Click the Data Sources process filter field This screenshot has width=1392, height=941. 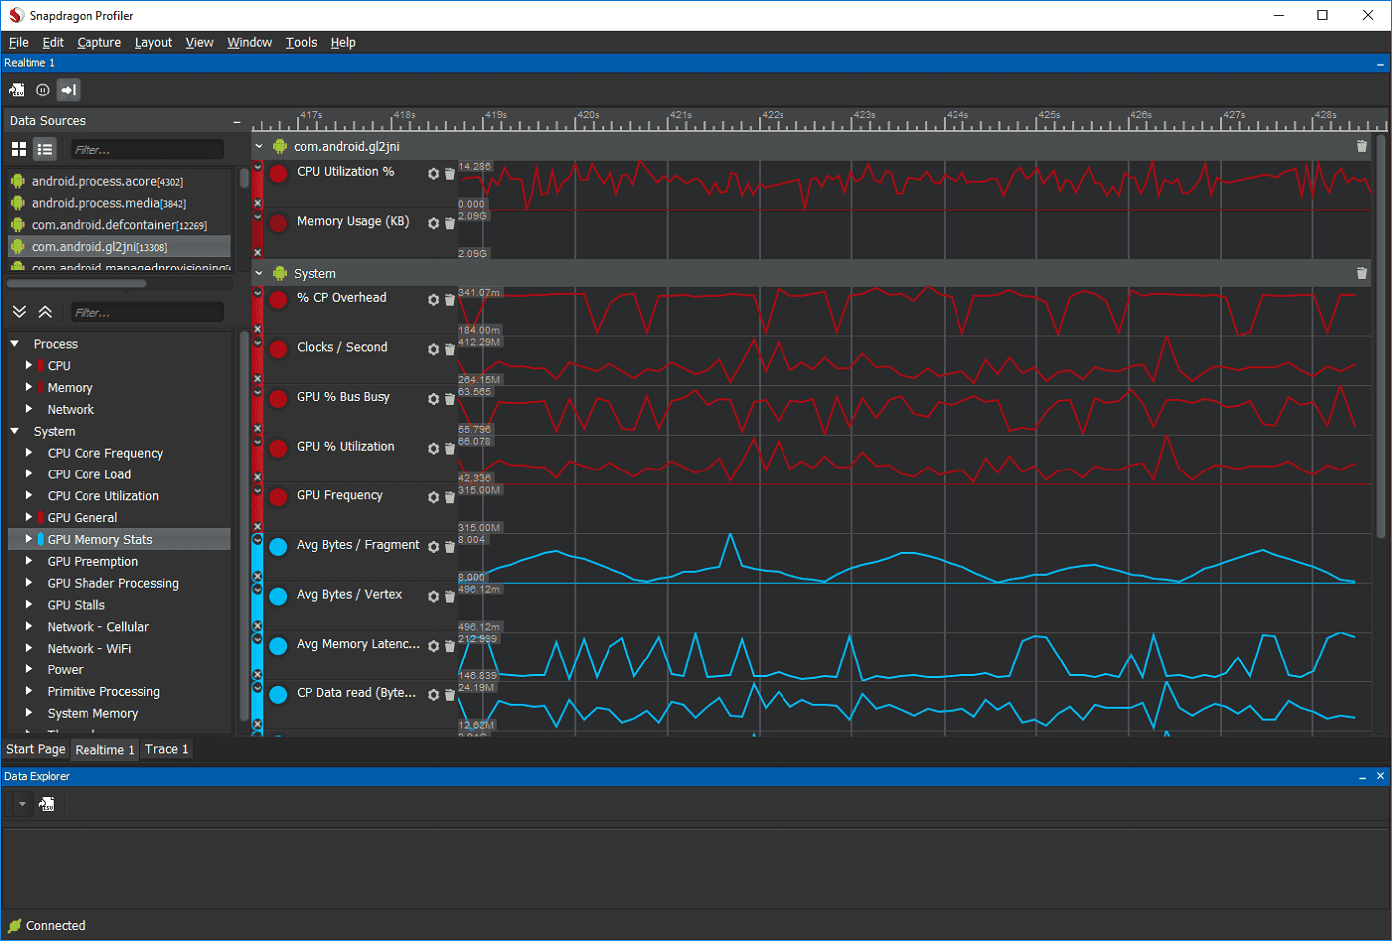147,149
